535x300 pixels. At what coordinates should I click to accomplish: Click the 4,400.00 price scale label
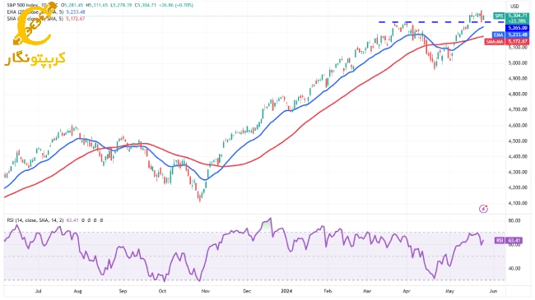[x=518, y=156]
